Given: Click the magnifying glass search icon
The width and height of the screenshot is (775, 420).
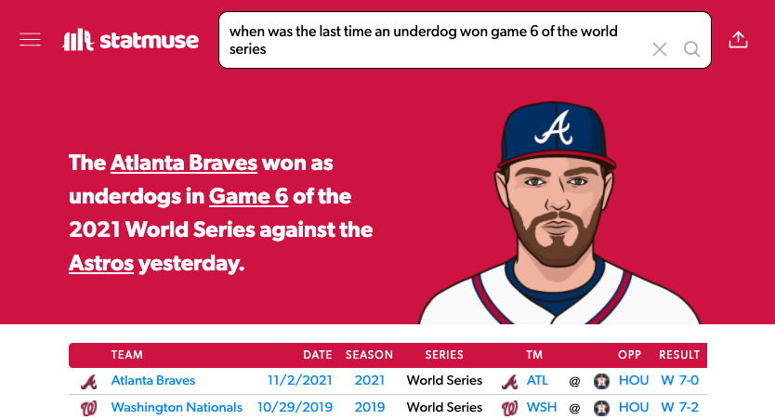Looking at the screenshot, I should pyautogui.click(x=691, y=49).
